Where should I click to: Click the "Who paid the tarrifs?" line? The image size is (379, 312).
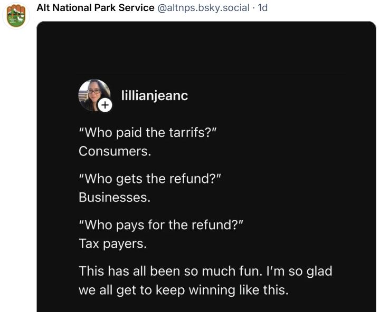(148, 132)
